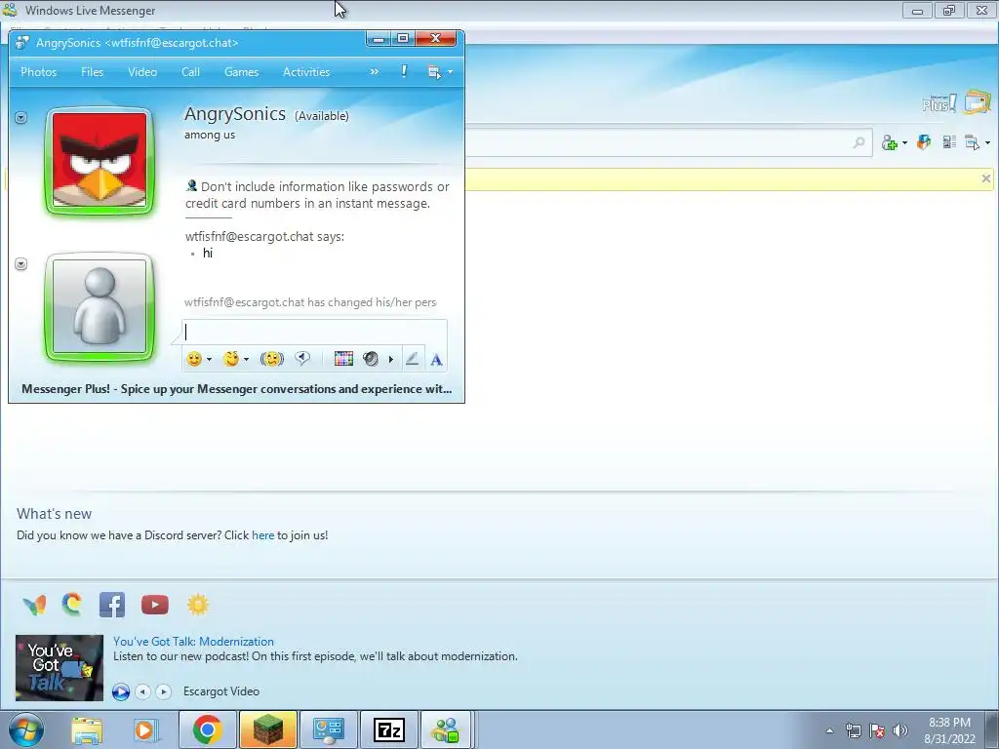Click the voice clip speech bubble icon
The image size is (999, 749).
coord(302,359)
